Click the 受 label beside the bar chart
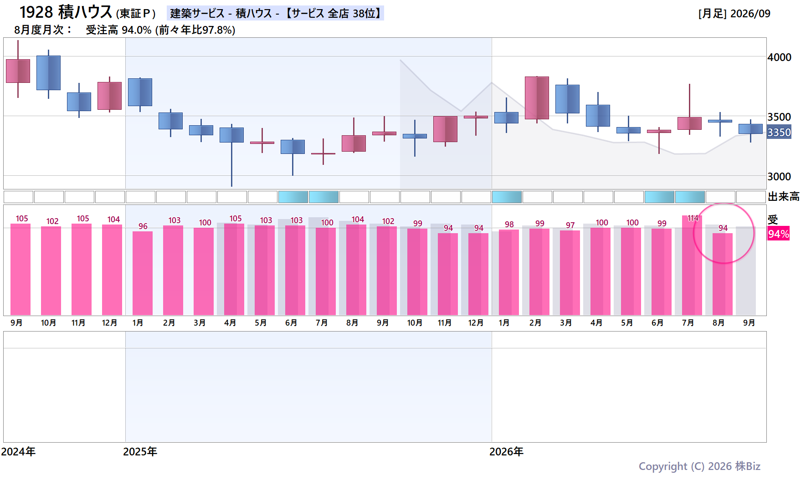 [773, 220]
